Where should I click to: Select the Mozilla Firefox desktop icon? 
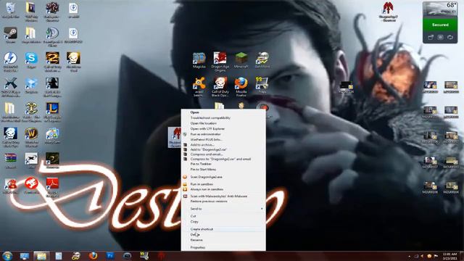coord(241,87)
